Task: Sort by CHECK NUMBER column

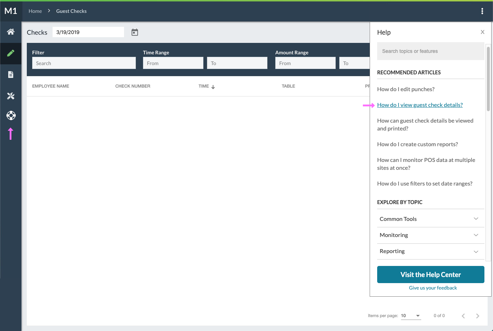Action: 133,86
